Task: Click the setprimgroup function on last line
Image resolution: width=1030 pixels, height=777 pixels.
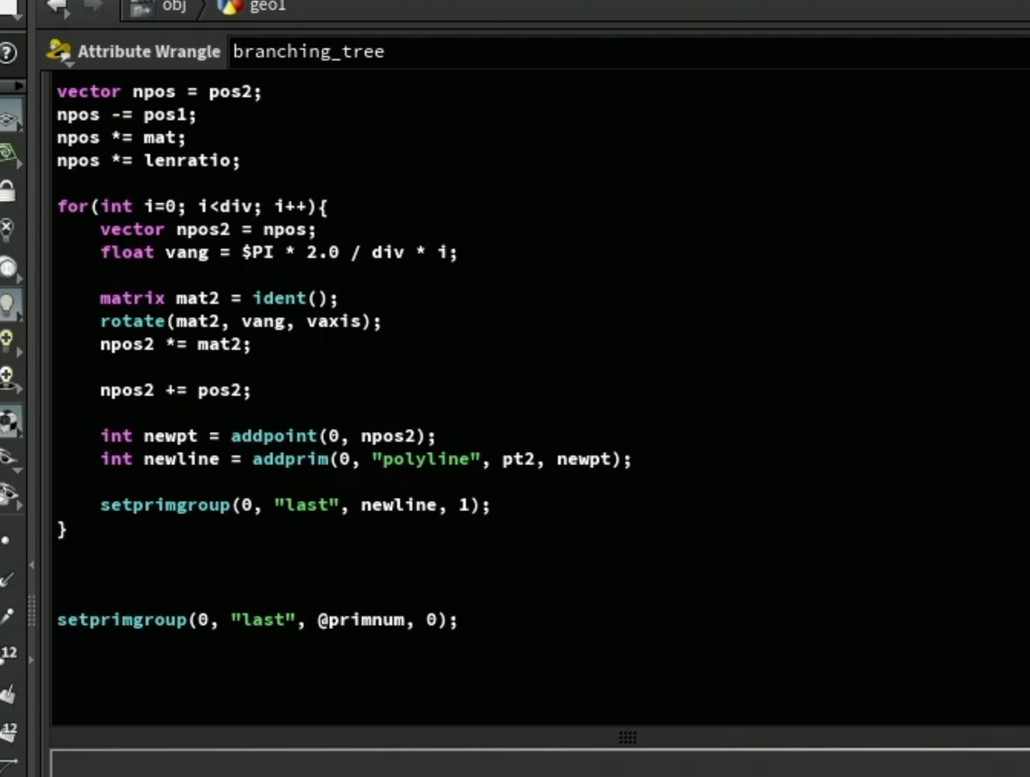Action: [x=122, y=619]
